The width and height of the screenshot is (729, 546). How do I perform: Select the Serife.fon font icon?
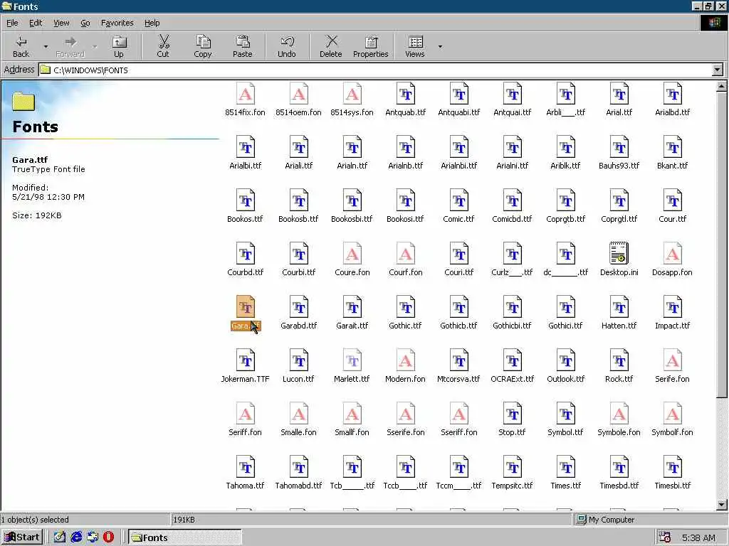coord(673,366)
